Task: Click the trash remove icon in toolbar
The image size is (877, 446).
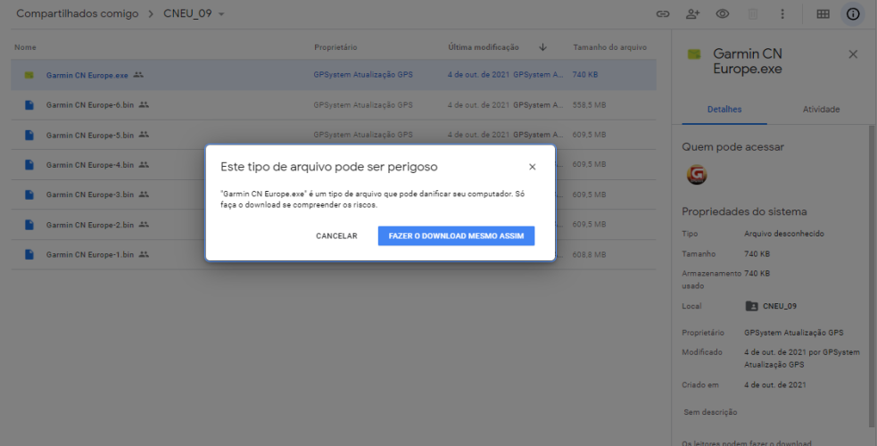Action: (x=753, y=14)
